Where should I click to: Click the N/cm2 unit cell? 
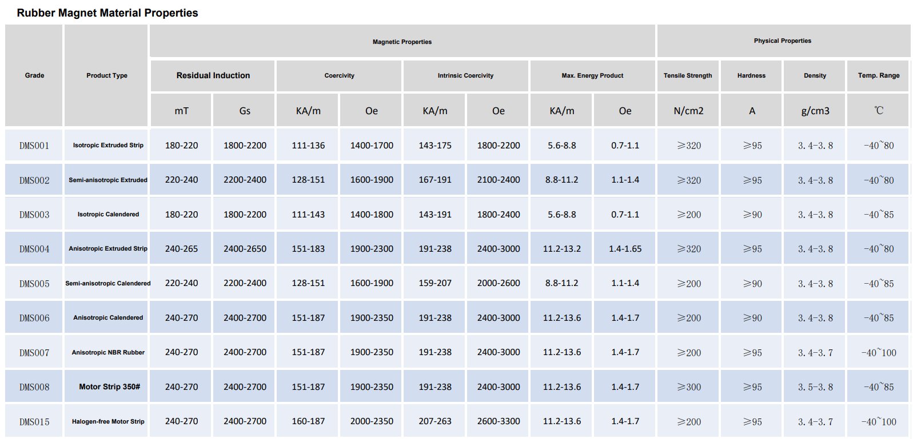click(688, 111)
